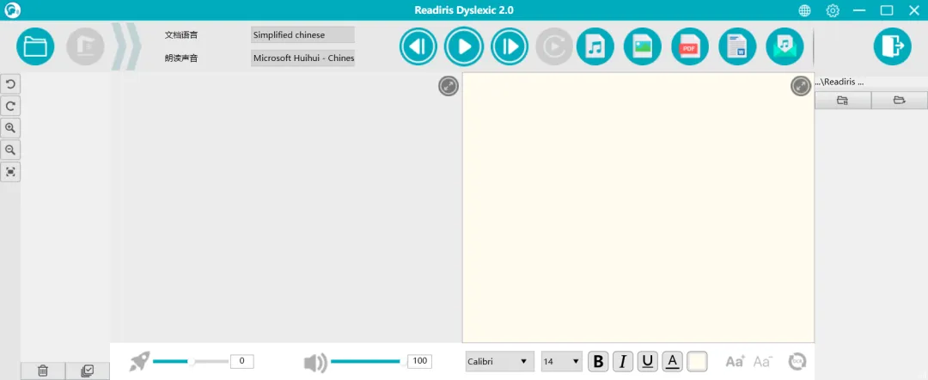This screenshot has width=928, height=380.
Task: Expand the text panel to full view
Action: (x=801, y=87)
